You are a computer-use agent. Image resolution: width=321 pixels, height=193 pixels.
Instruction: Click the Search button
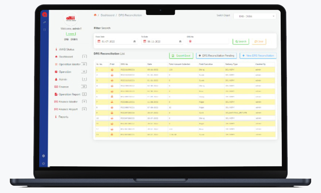tap(240, 42)
